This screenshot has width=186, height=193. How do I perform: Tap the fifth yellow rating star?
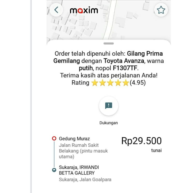click(126, 83)
